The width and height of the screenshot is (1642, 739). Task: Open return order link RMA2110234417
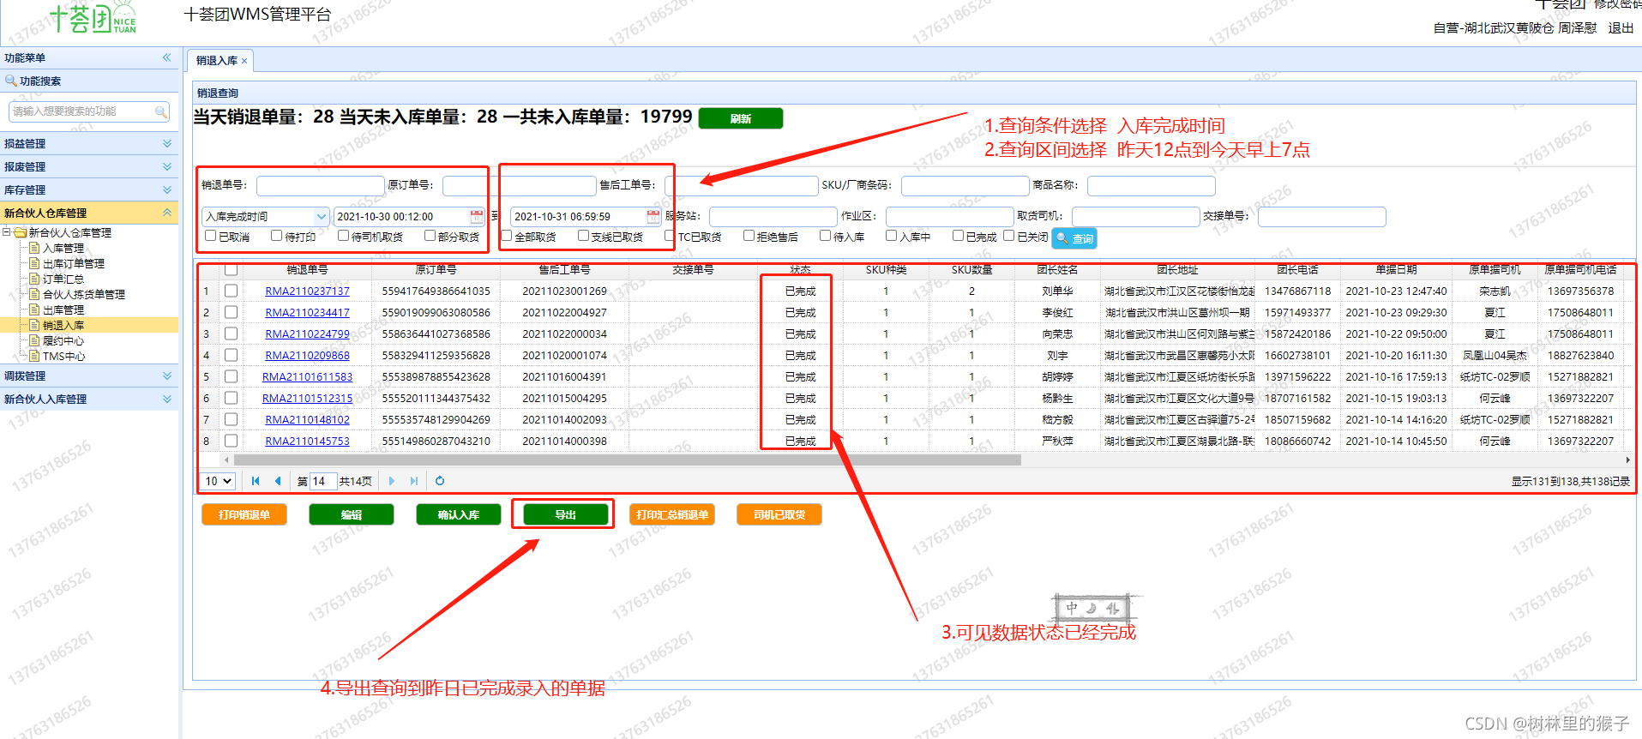[x=307, y=312]
